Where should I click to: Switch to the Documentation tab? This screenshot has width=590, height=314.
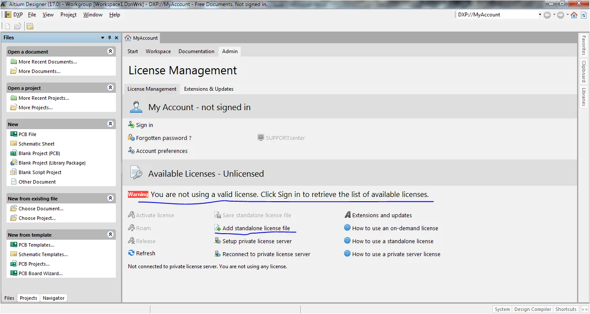tap(196, 51)
